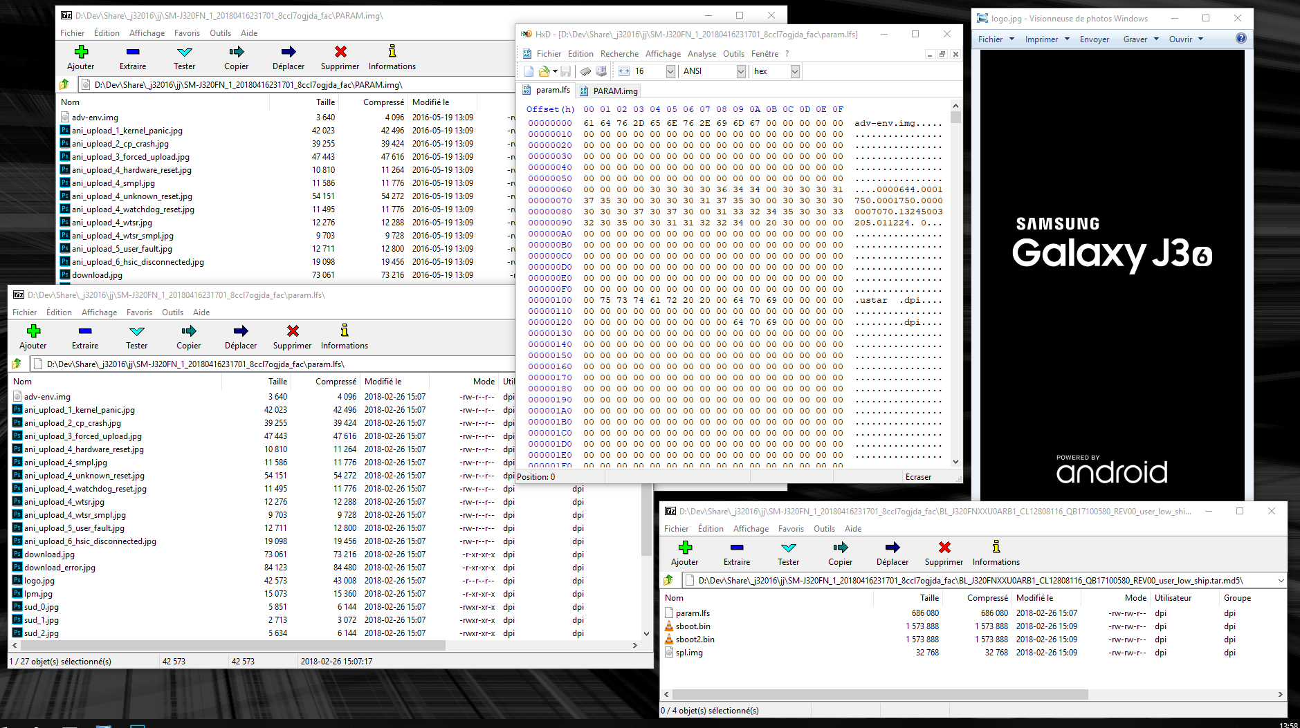Sort by Modifié le in param.lfs window
Image resolution: width=1300 pixels, height=728 pixels.
(x=383, y=382)
